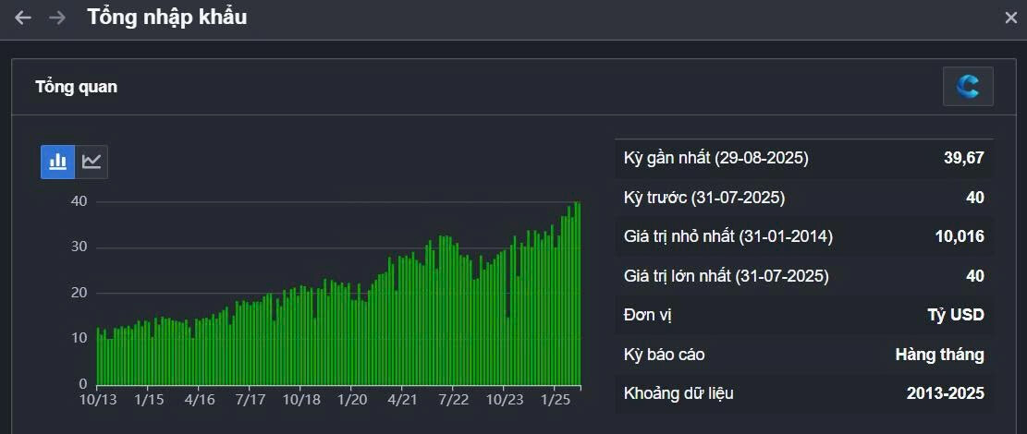
Task: Click the 20 y-axis label
Action: (79, 293)
